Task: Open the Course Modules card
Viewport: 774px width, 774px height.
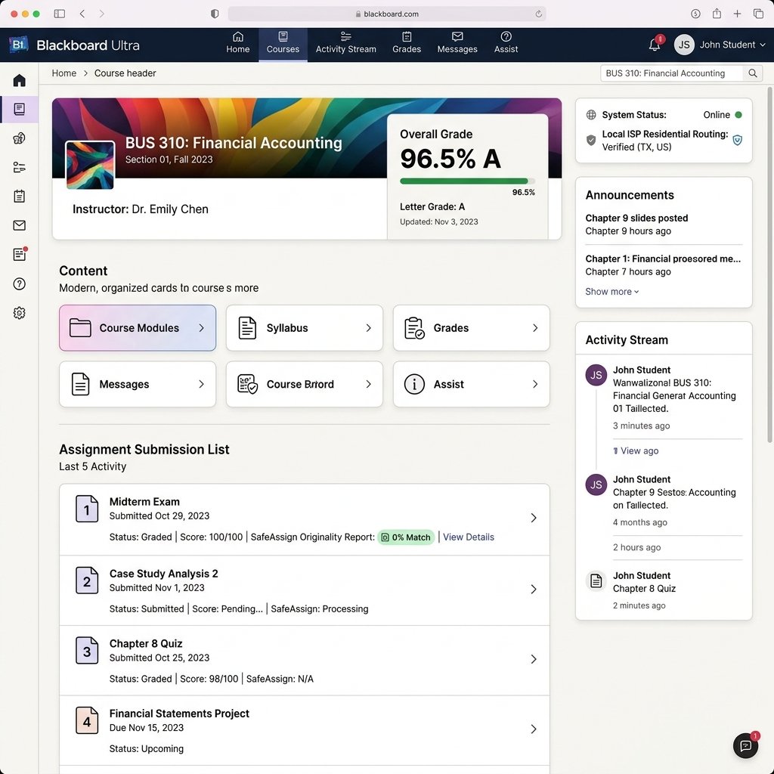Action: point(138,328)
